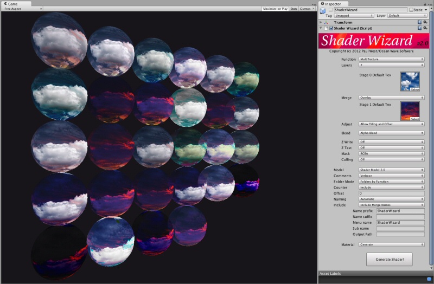Viewport: 434px width, 284px height.
Task: Open Shader Wizard script gear settings menu
Action: click(425, 28)
